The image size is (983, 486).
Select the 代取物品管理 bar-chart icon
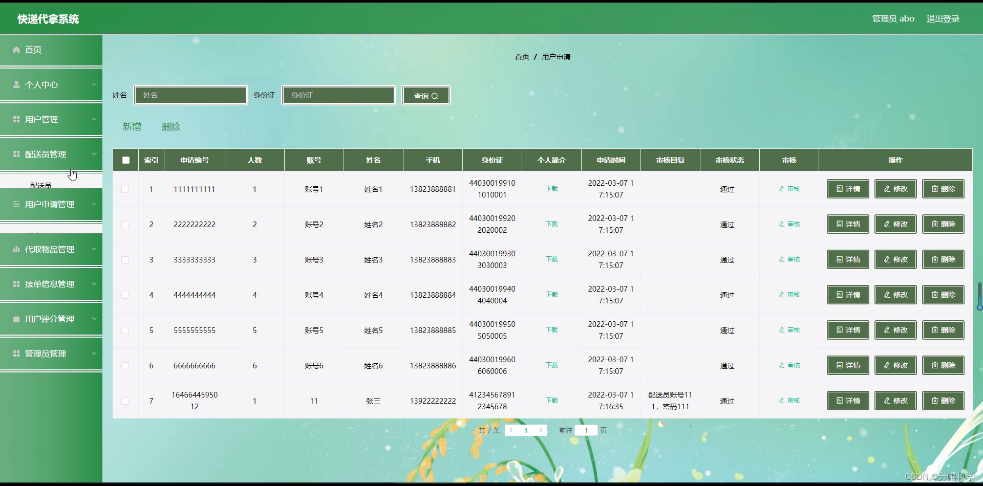pos(16,249)
